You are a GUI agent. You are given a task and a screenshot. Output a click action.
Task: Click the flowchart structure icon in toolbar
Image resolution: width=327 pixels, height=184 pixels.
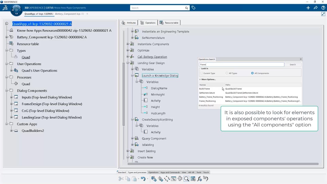pyautogui.click(x=180, y=179)
